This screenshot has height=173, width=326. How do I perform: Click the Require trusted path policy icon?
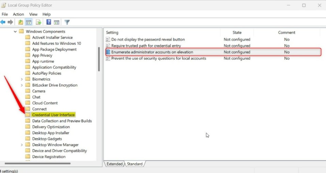click(x=108, y=45)
